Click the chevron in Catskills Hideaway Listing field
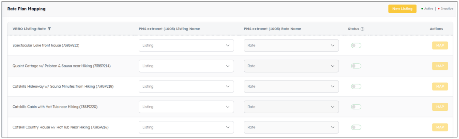The height and width of the screenshot is (139, 459). click(x=228, y=87)
